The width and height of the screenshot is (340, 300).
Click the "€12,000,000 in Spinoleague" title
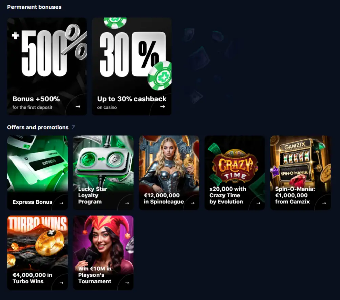click(x=164, y=198)
